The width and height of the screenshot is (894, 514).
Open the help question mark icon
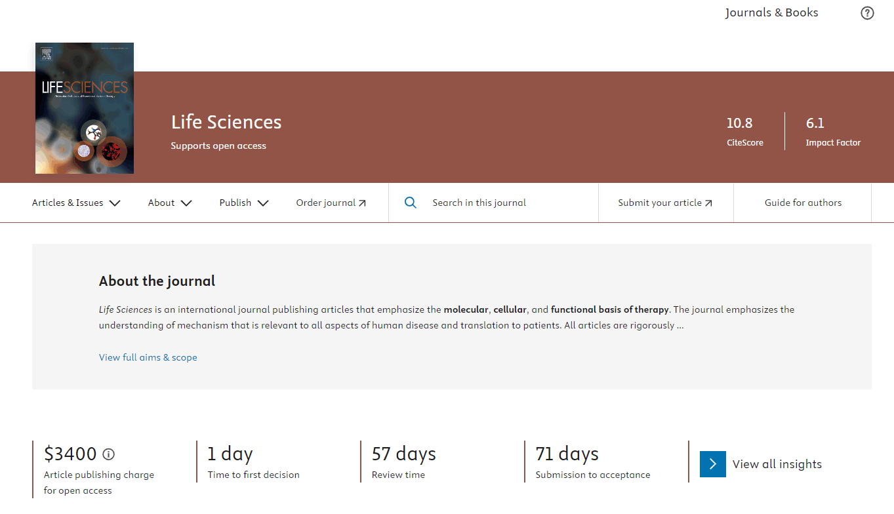867,13
